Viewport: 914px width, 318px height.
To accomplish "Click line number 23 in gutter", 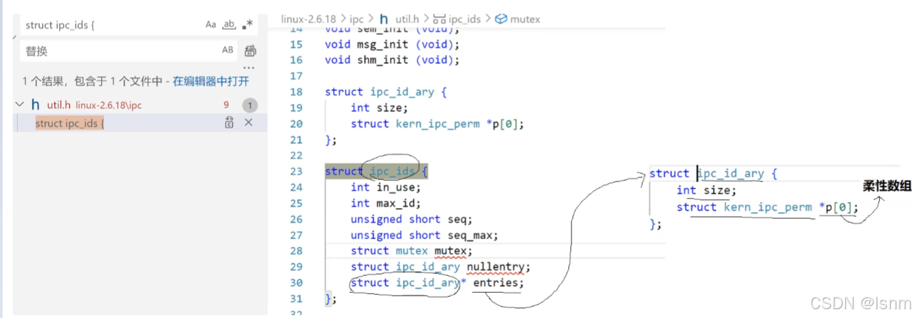I will (x=296, y=171).
